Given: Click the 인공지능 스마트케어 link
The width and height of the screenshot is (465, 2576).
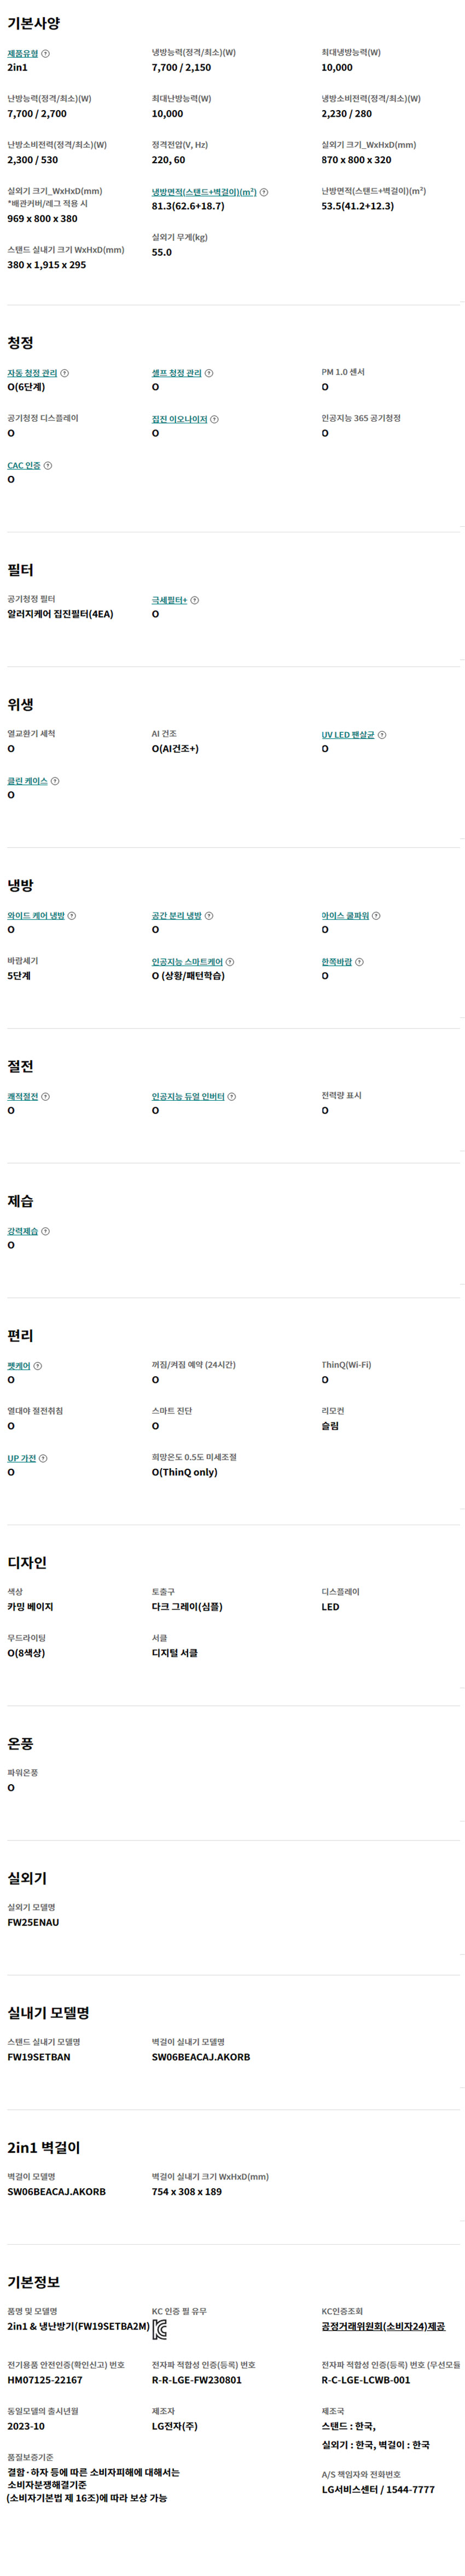Looking at the screenshot, I should [x=187, y=962].
